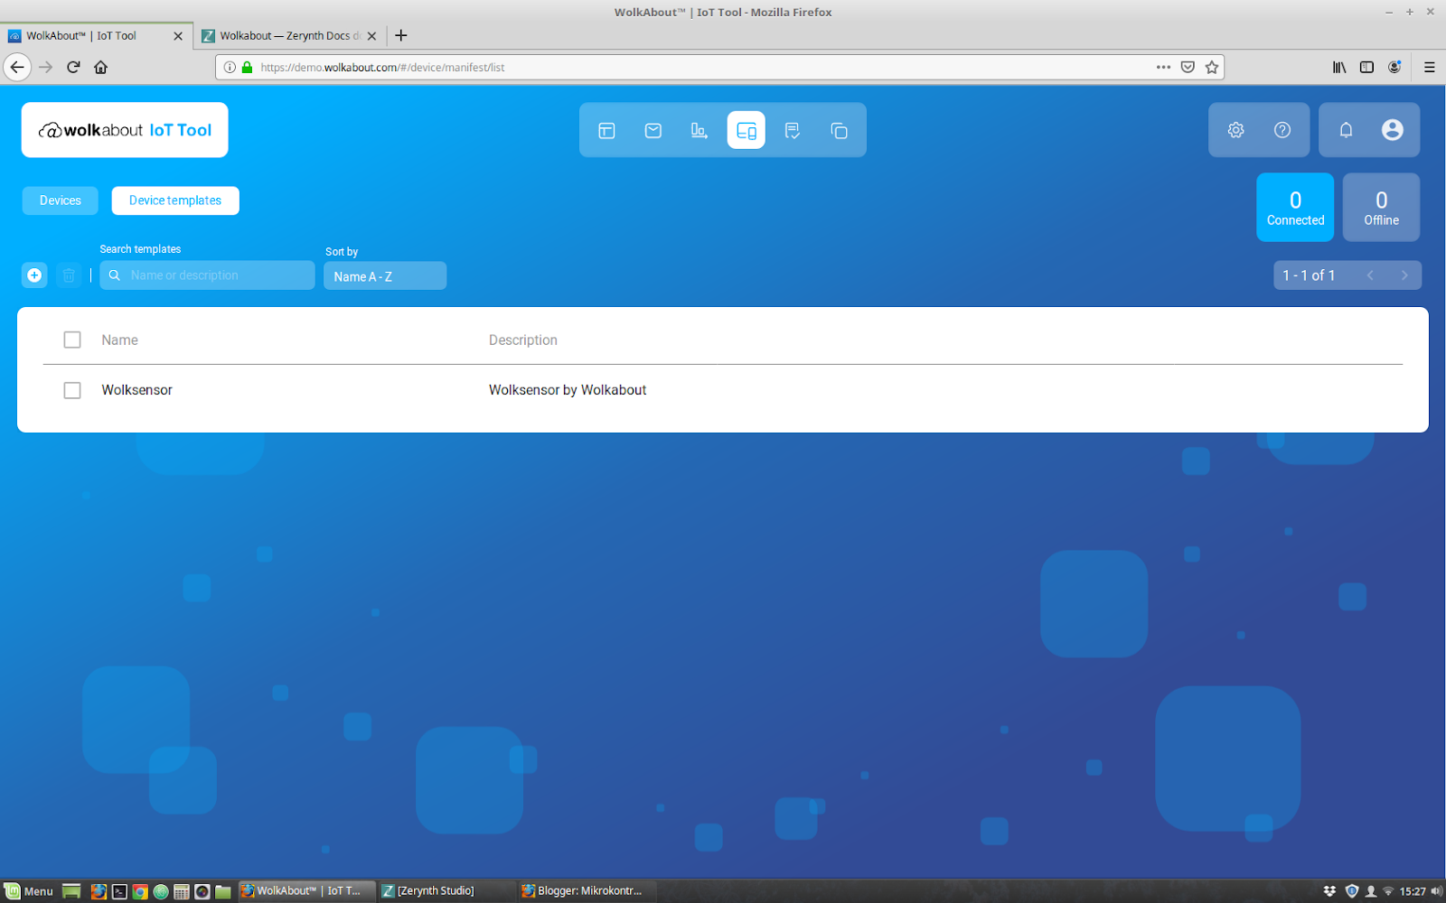The width and height of the screenshot is (1446, 903).
Task: Click the Connected devices counter
Action: coord(1295,207)
